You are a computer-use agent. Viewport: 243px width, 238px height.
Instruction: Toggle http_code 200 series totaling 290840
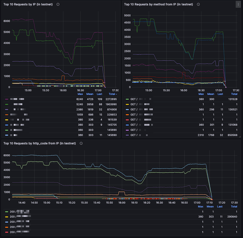pyautogui.click(x=20, y=216)
